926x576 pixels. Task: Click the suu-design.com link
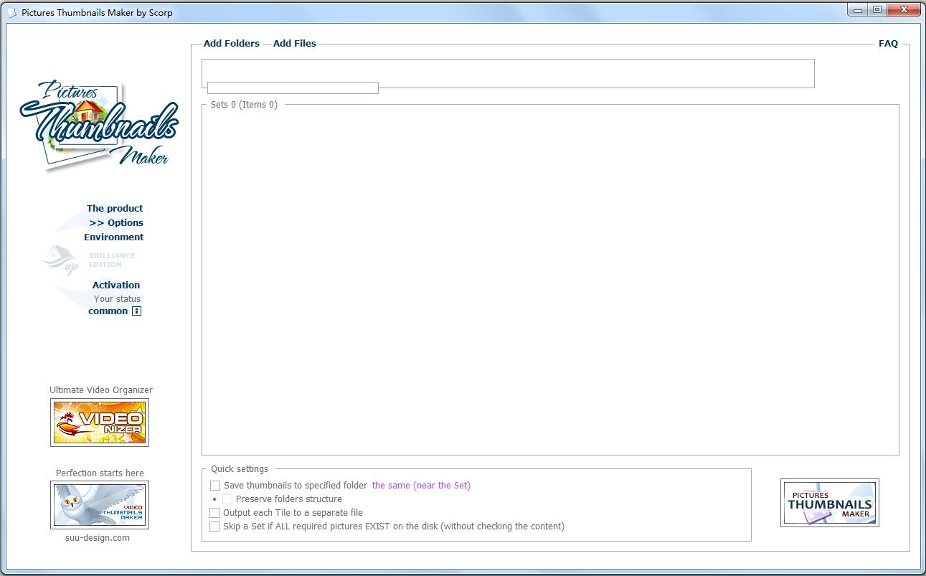[x=98, y=537]
